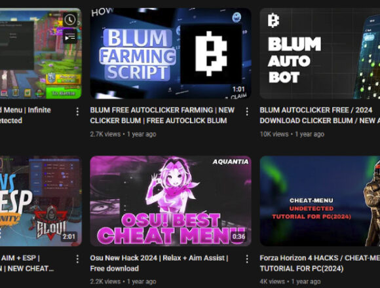The height and width of the screenshot is (288, 380).
Task: Open three-dot menu for Infinite Menu video
Action: click(77, 111)
